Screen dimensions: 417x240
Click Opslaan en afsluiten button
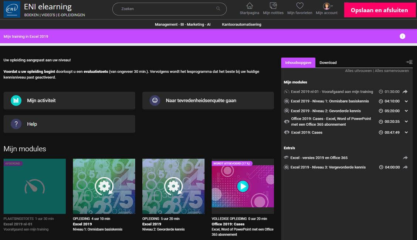click(x=379, y=10)
